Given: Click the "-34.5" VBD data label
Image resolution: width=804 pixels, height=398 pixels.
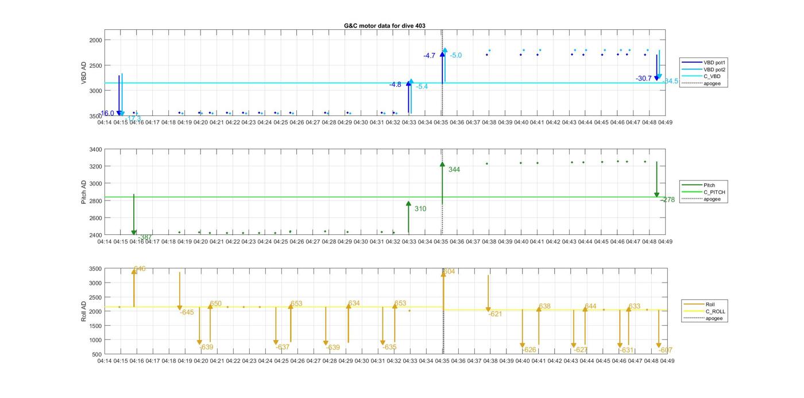Looking at the screenshot, I should [x=671, y=82].
